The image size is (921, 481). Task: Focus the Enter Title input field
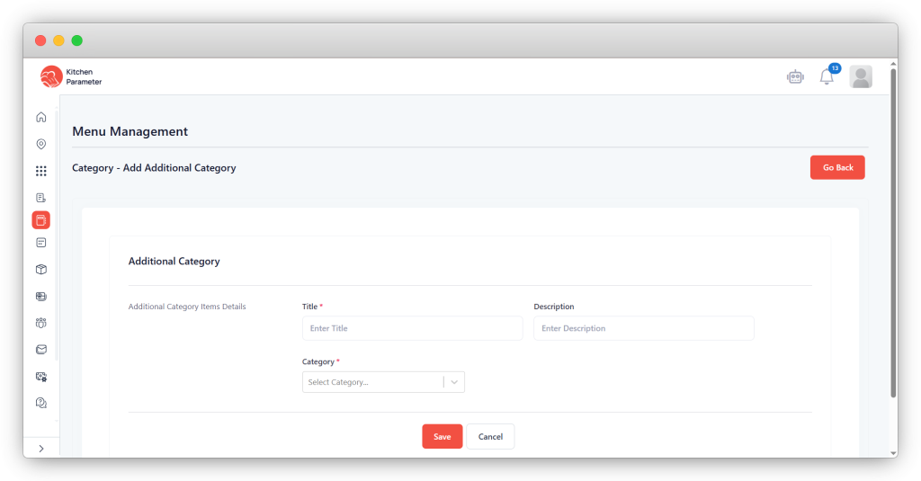tap(412, 328)
